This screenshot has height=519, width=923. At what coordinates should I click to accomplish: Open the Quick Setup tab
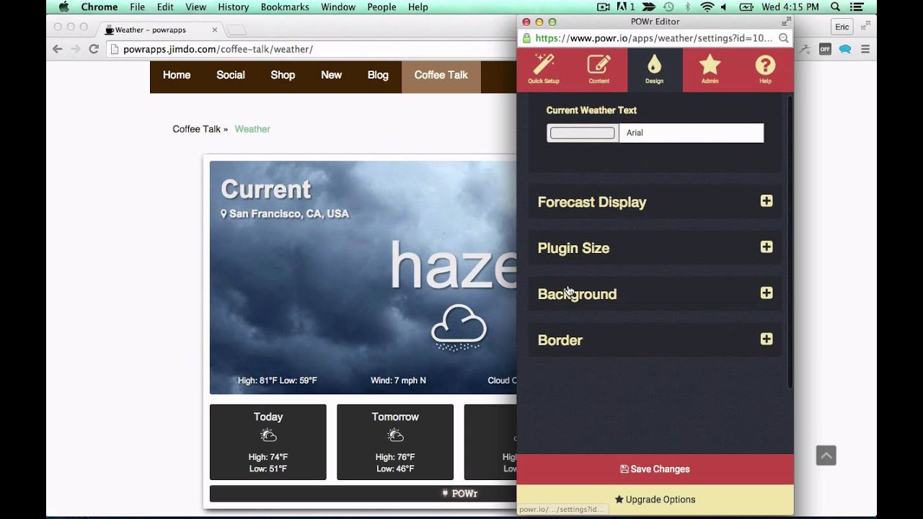544,70
